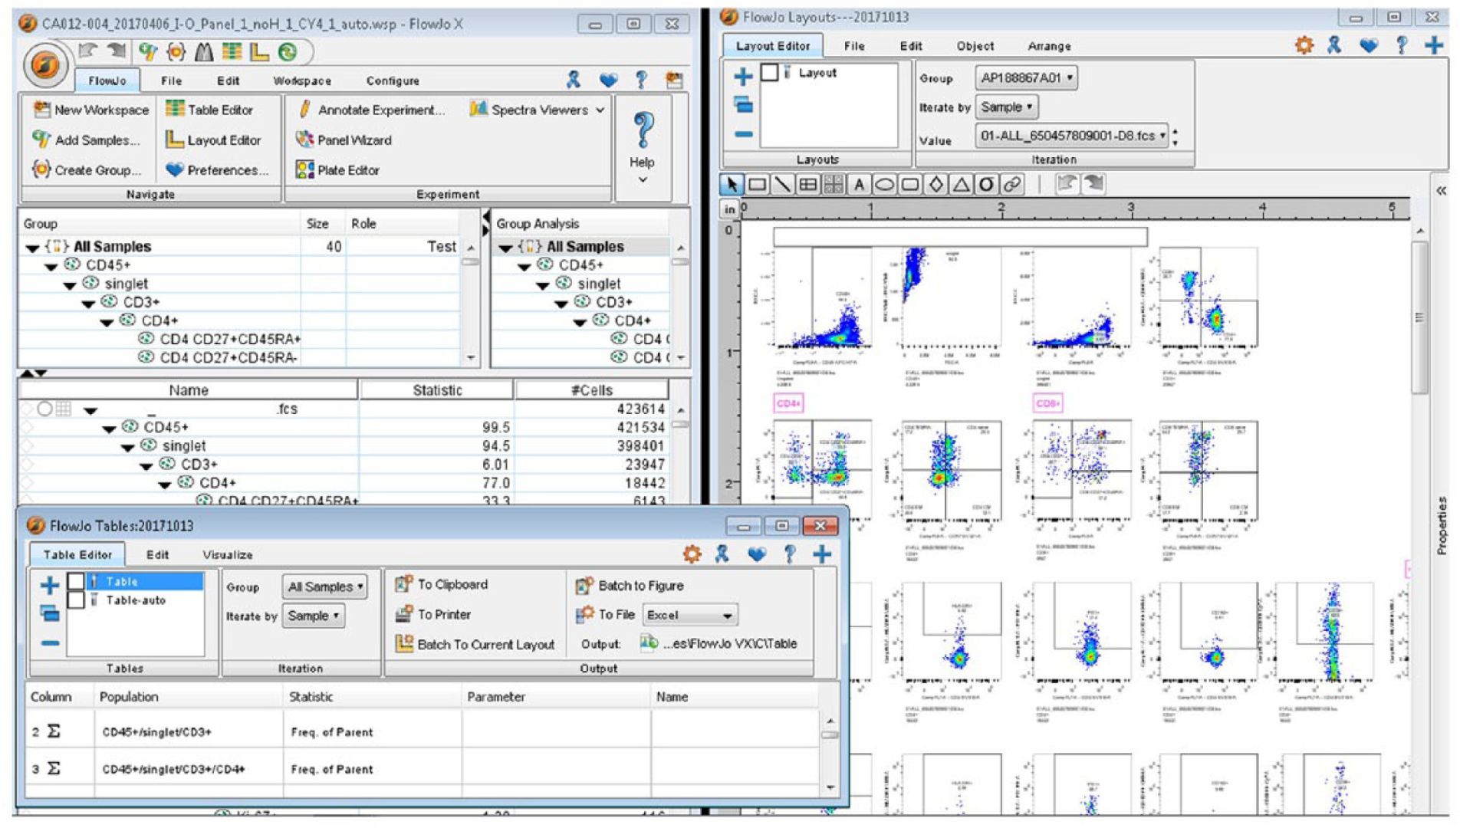Click the create group braces toolbar icon
The image size is (1460, 828).
[176, 52]
